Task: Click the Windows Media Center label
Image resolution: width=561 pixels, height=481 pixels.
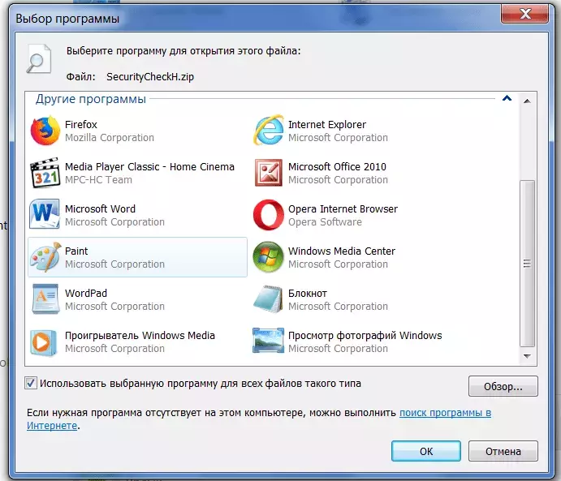Action: [342, 251]
